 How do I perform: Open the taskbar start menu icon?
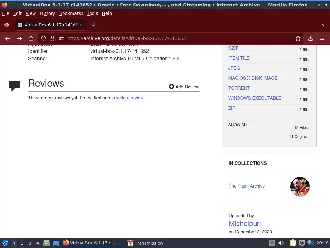click(x=5, y=243)
